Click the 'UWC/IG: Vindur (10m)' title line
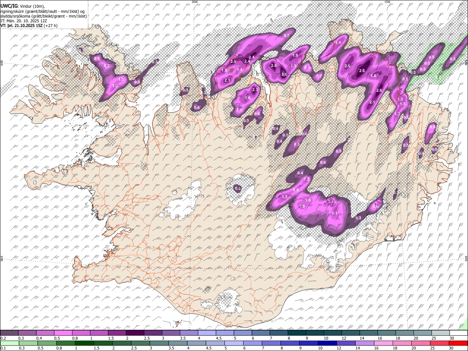 click(22, 5)
